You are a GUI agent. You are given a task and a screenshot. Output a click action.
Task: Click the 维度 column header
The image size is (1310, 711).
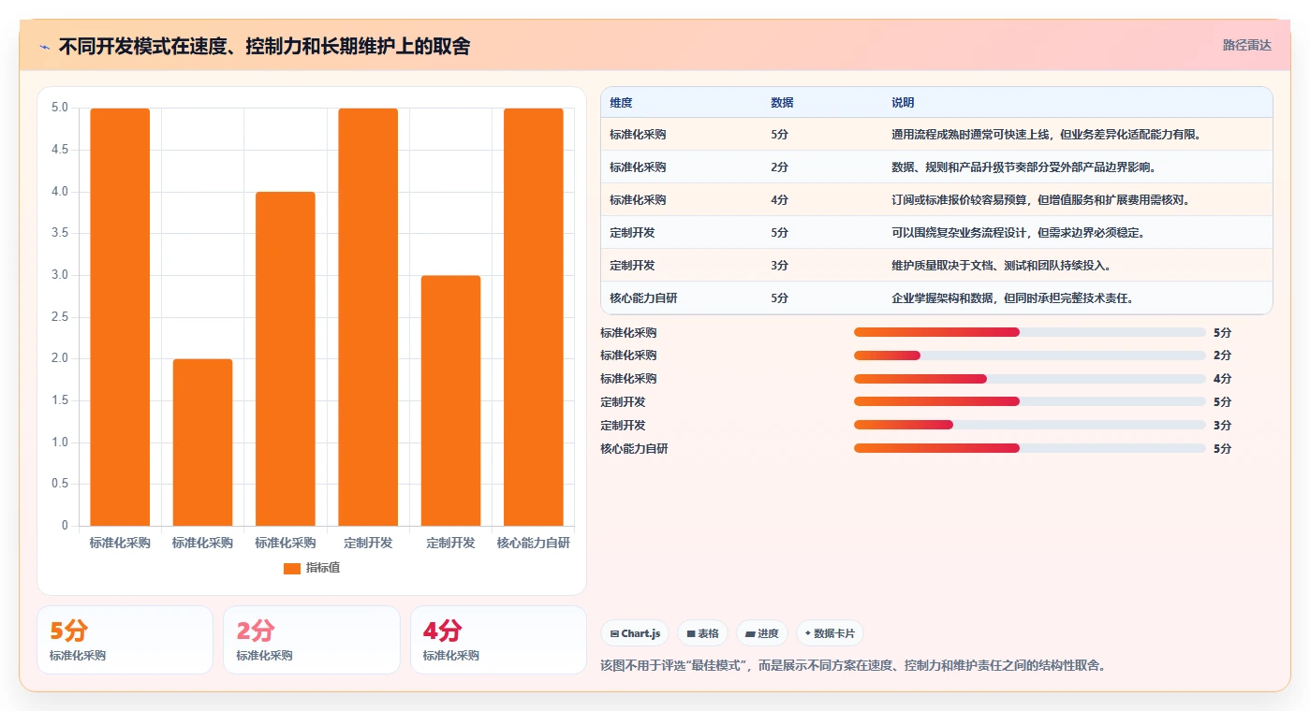621,103
